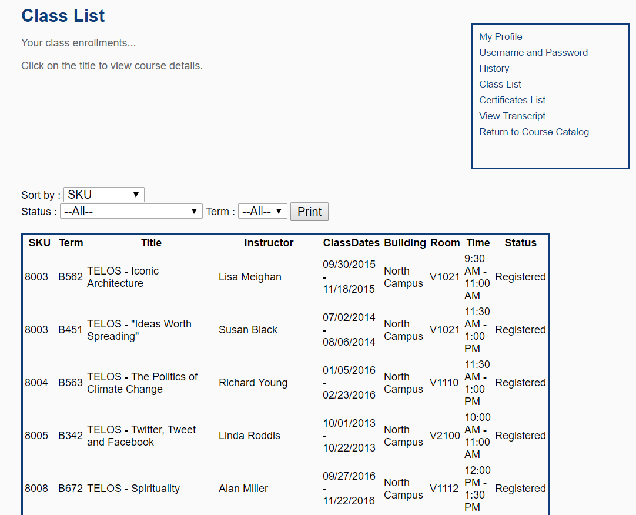Open the History link

click(x=494, y=68)
